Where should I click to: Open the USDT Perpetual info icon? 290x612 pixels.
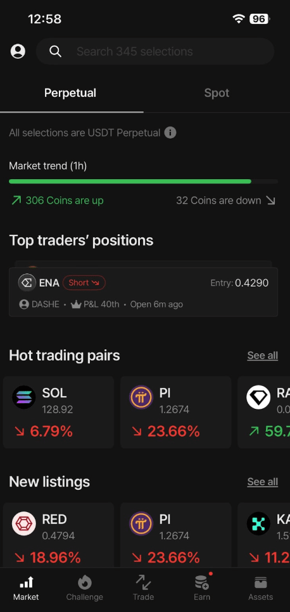click(170, 133)
